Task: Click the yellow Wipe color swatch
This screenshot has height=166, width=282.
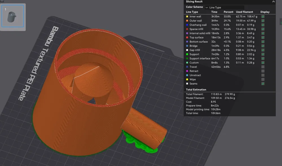Action: (x=187, y=79)
